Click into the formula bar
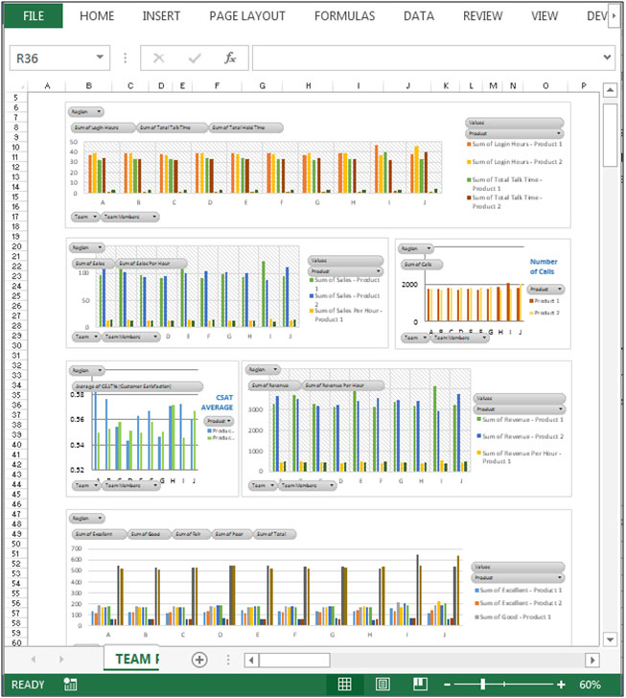Viewport: 626px width, 698px height. (426, 58)
